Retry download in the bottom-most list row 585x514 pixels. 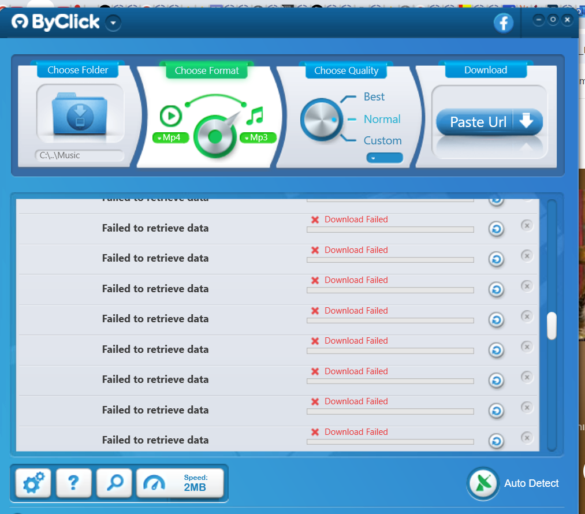coord(496,441)
